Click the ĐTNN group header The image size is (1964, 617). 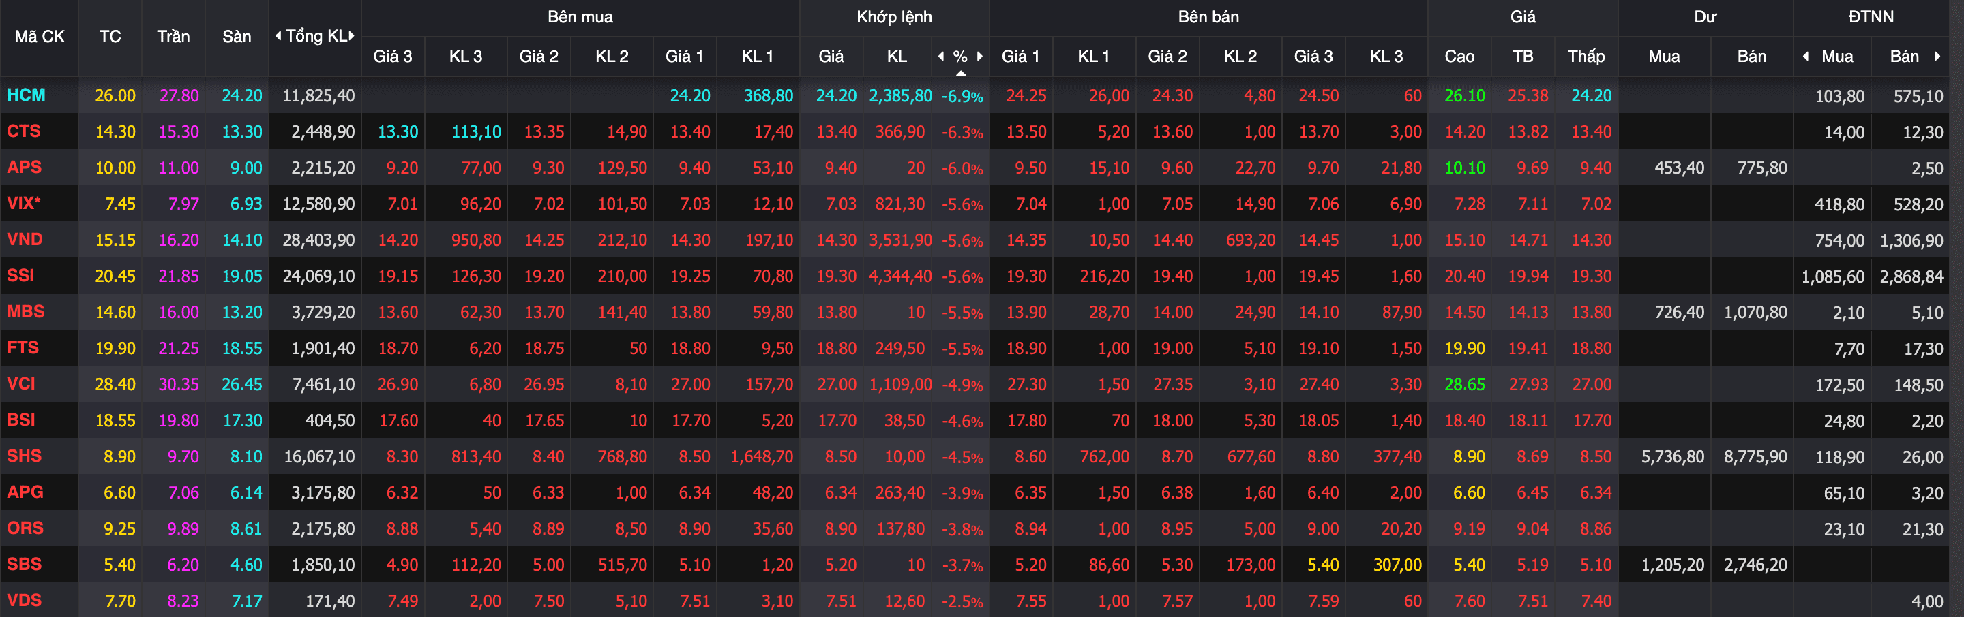pos(1871,17)
